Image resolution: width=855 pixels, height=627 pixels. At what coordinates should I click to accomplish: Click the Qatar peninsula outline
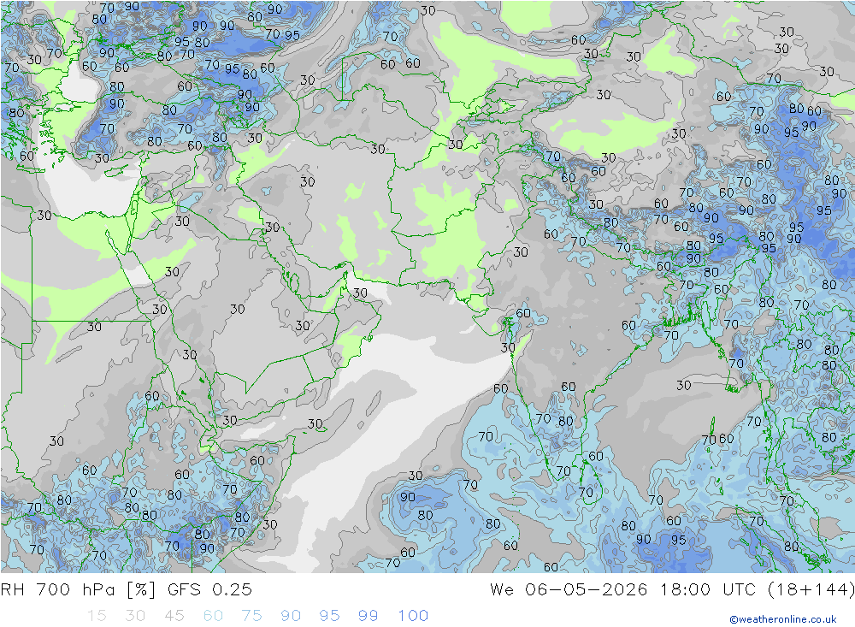click(293, 284)
